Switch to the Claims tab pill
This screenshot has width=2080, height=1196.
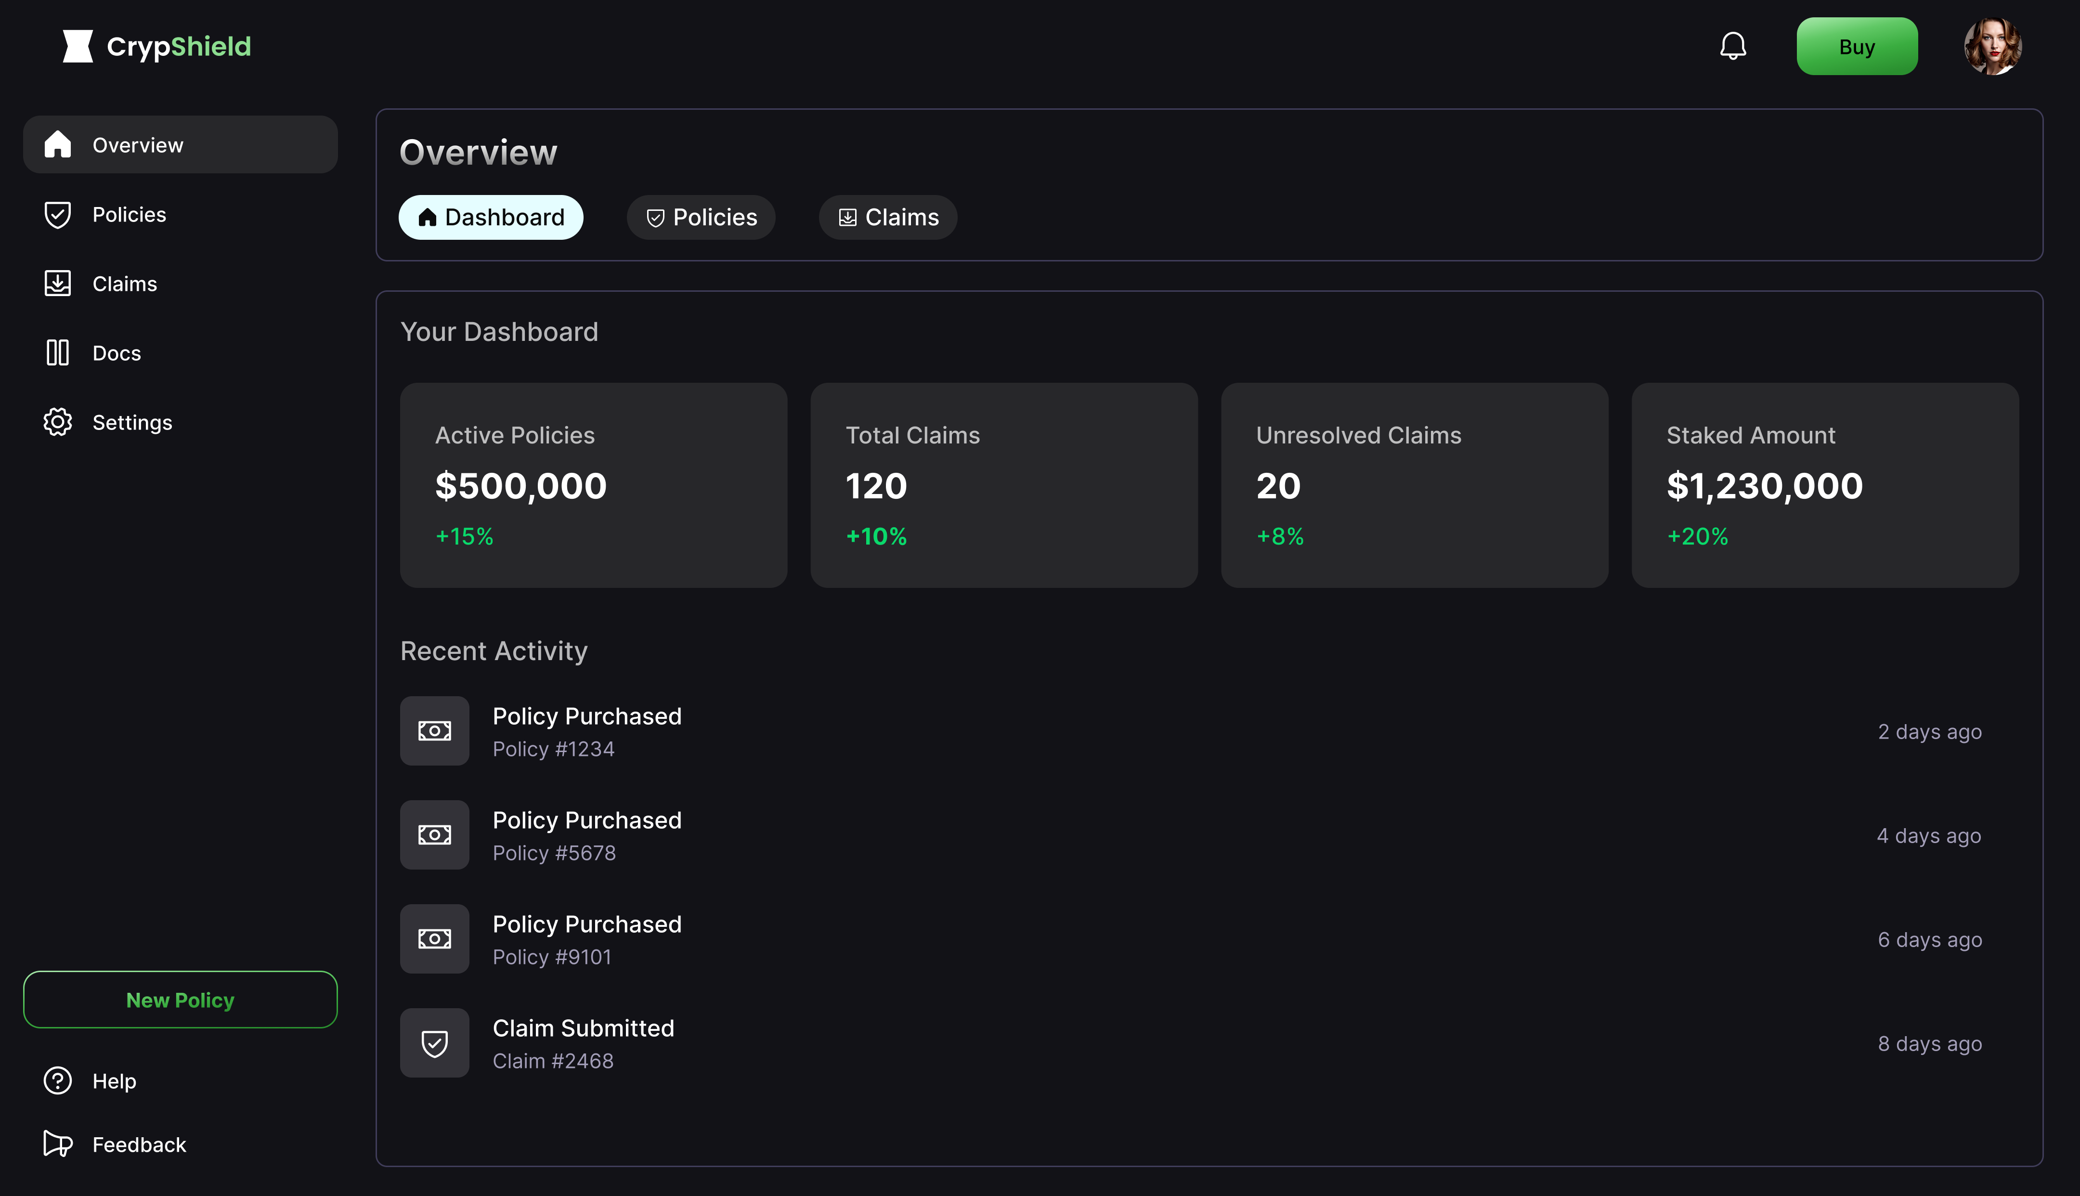click(x=888, y=217)
